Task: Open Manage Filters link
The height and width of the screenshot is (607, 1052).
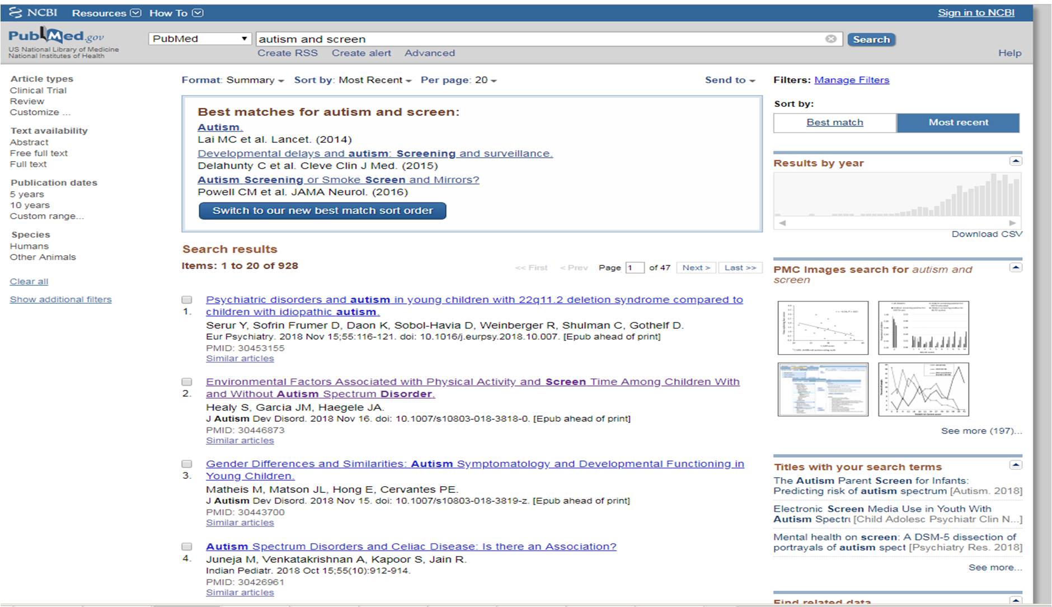Action: pyautogui.click(x=852, y=80)
